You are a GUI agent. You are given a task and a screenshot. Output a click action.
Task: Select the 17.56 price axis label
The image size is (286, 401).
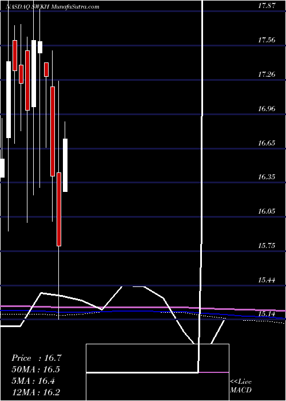267,40
